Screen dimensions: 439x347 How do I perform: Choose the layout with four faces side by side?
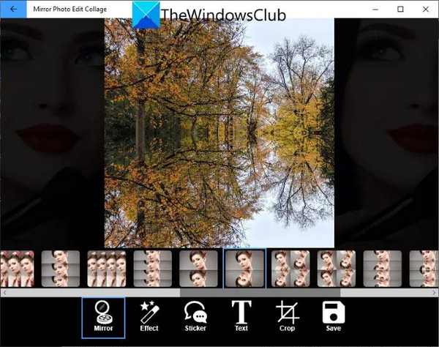pyautogui.click(x=107, y=269)
